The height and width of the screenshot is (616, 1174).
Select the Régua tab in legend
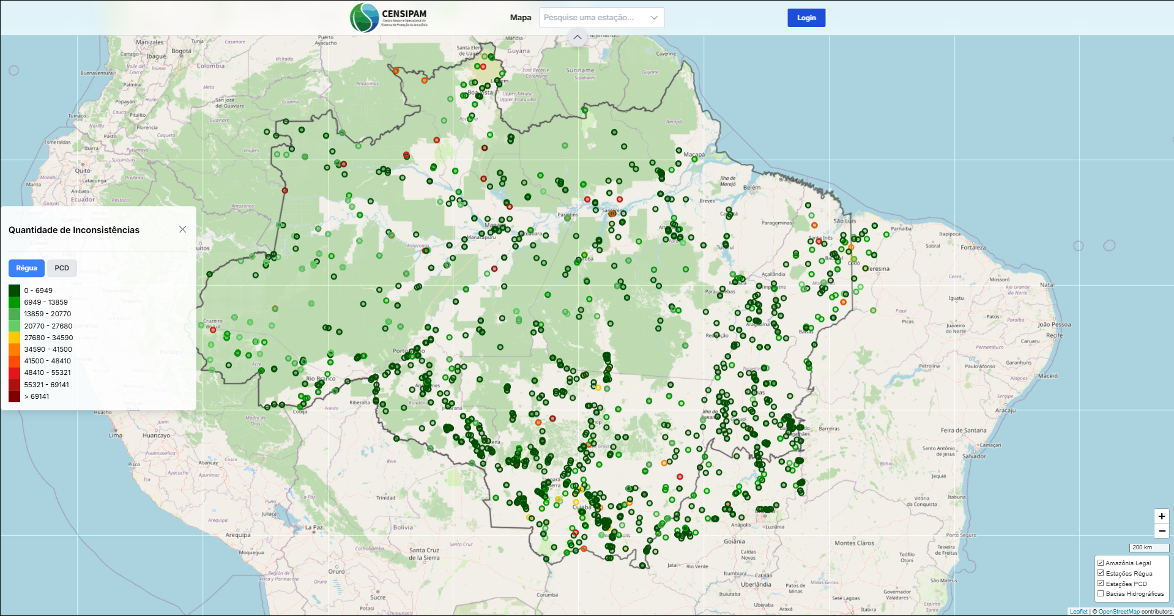(x=26, y=268)
